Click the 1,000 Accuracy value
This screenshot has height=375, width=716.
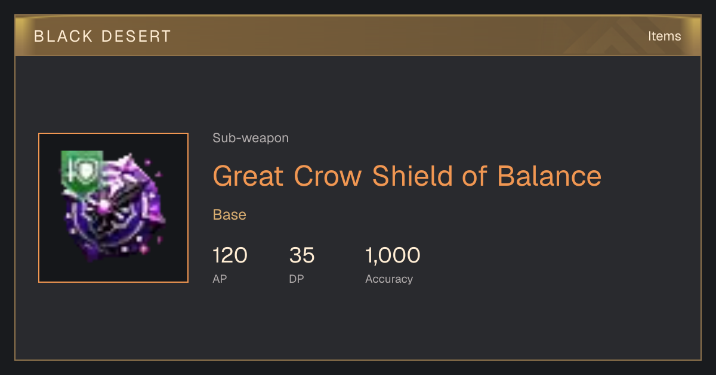coord(393,255)
